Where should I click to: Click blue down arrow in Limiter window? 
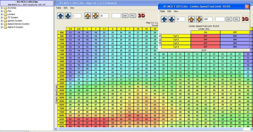click(x=172, y=19)
